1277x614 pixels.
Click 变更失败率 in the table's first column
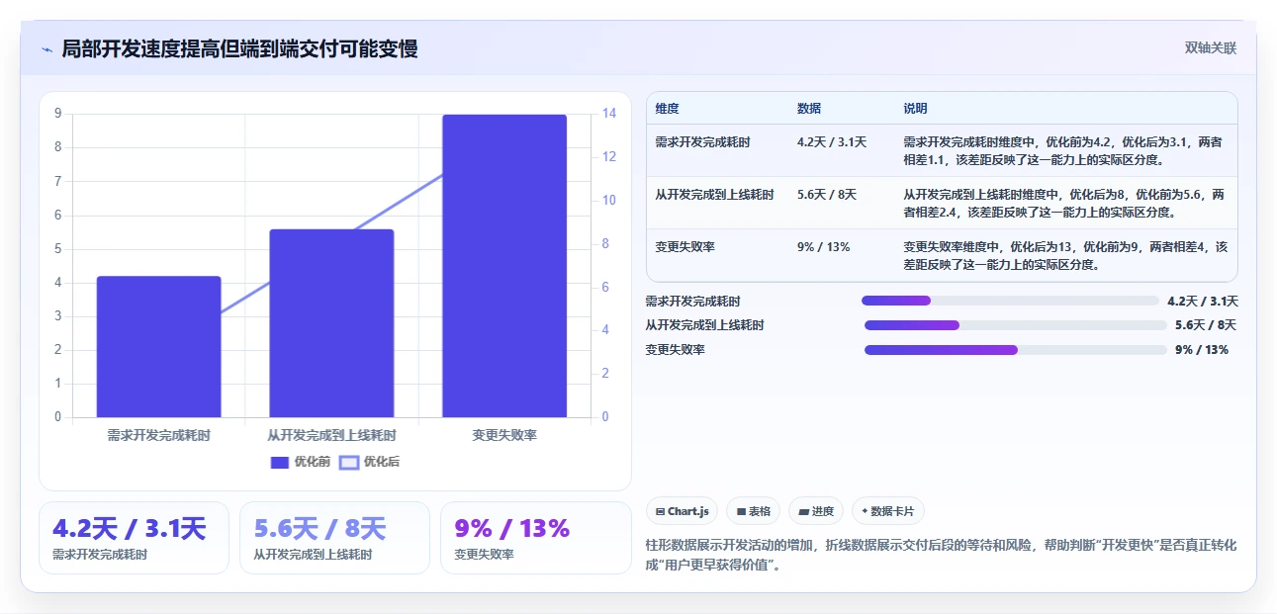coord(684,247)
